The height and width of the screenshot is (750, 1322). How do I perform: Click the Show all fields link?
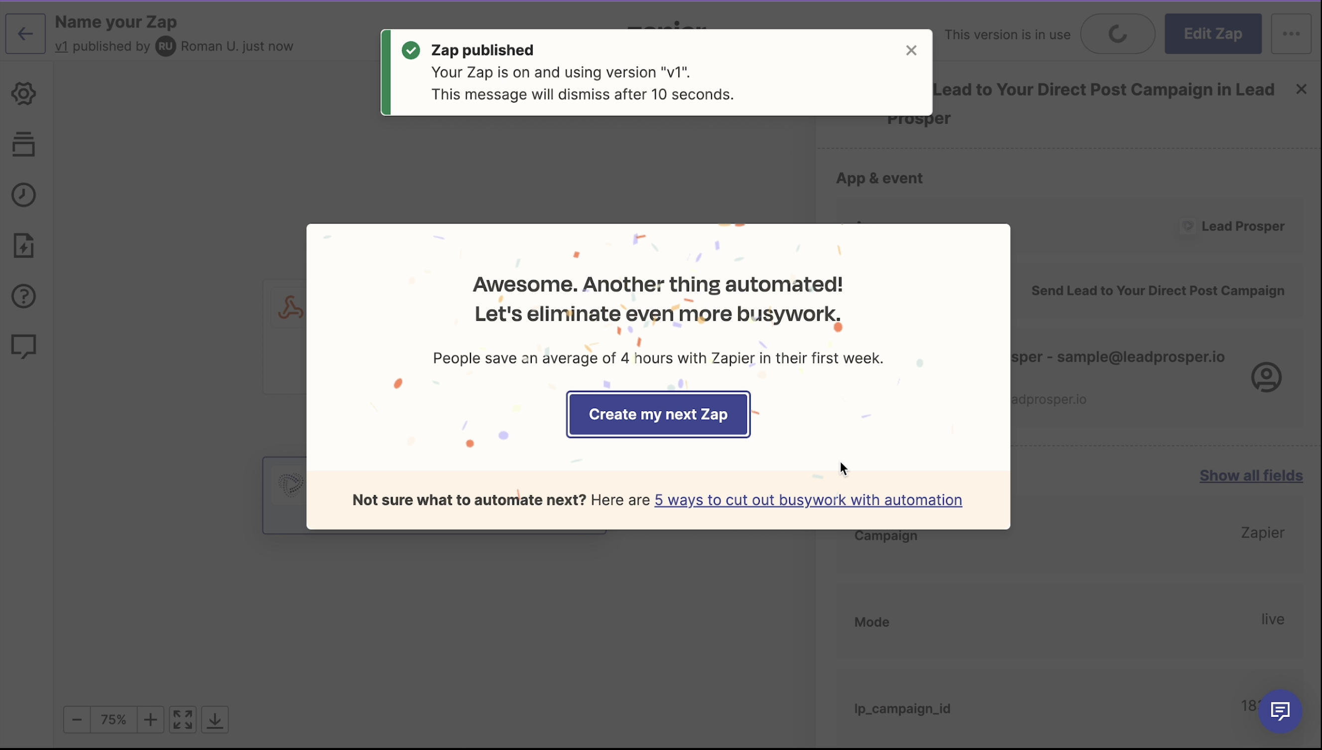click(x=1250, y=475)
